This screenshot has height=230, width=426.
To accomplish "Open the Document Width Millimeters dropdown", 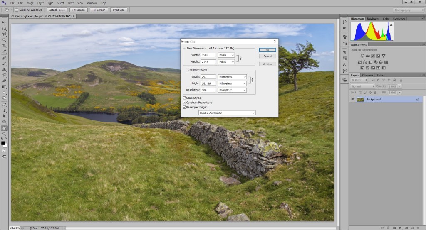I will tap(232, 77).
